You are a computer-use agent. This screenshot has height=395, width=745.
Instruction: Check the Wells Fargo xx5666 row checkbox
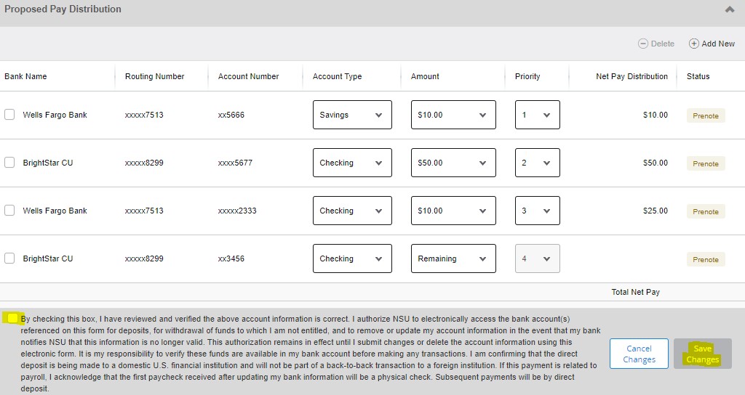click(9, 114)
